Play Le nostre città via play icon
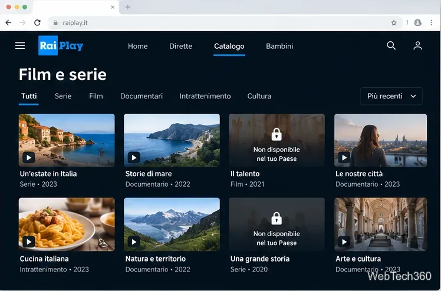Image resolution: width=441 pixels, height=291 pixels. pos(344,158)
